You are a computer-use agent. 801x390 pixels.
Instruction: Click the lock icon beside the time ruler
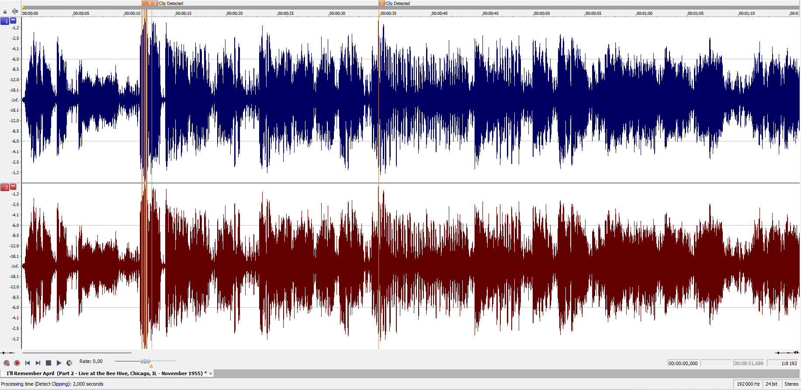point(5,12)
